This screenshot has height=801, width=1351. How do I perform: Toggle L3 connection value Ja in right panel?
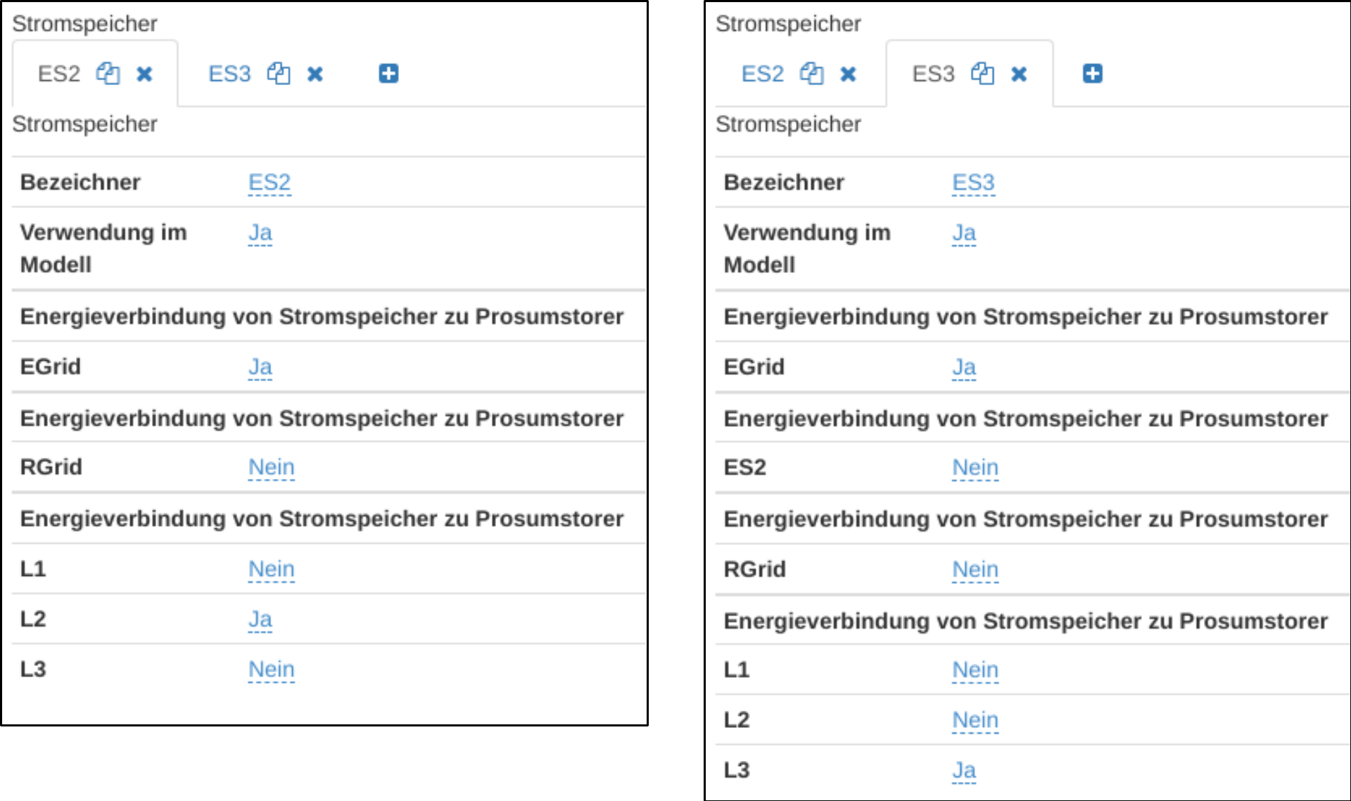tap(963, 771)
